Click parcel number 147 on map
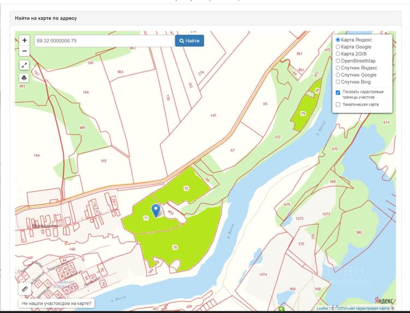The image size is (410, 313). point(213,115)
